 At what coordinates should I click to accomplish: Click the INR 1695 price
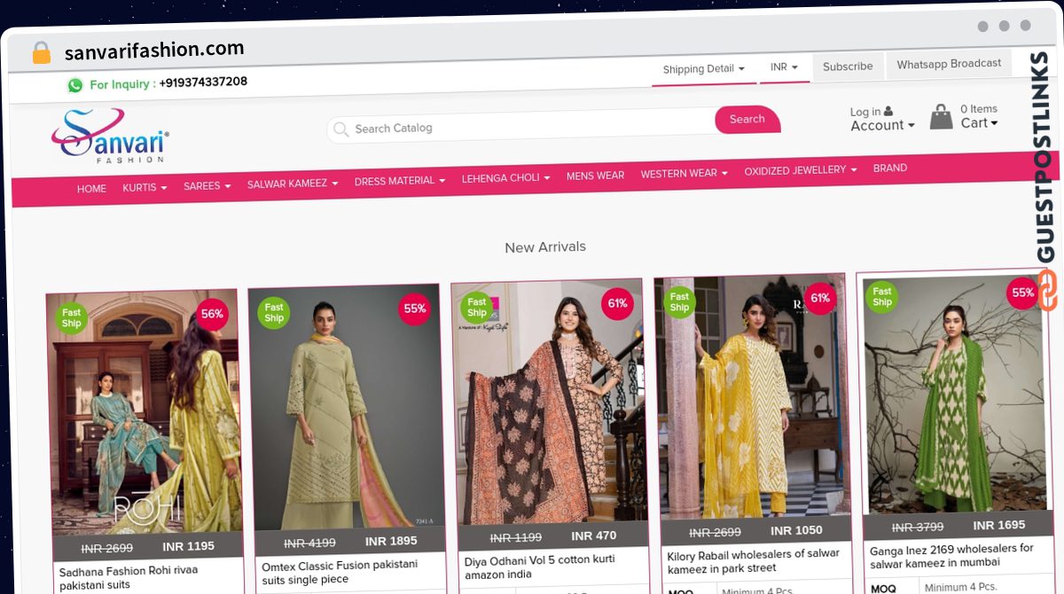coord(999,525)
